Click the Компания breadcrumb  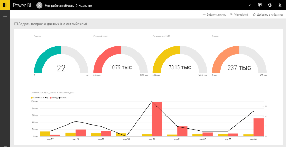click(x=86, y=6)
